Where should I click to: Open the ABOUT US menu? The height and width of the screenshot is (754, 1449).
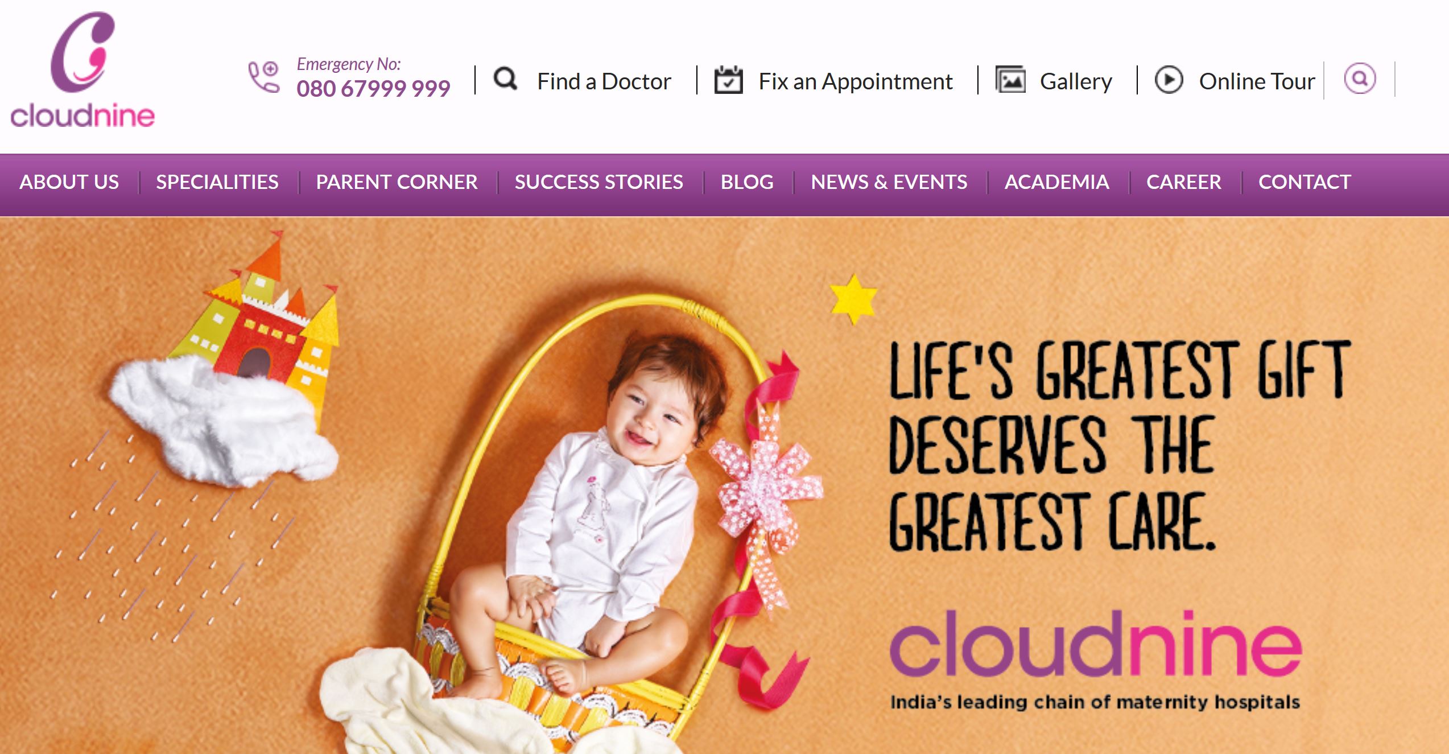click(69, 182)
